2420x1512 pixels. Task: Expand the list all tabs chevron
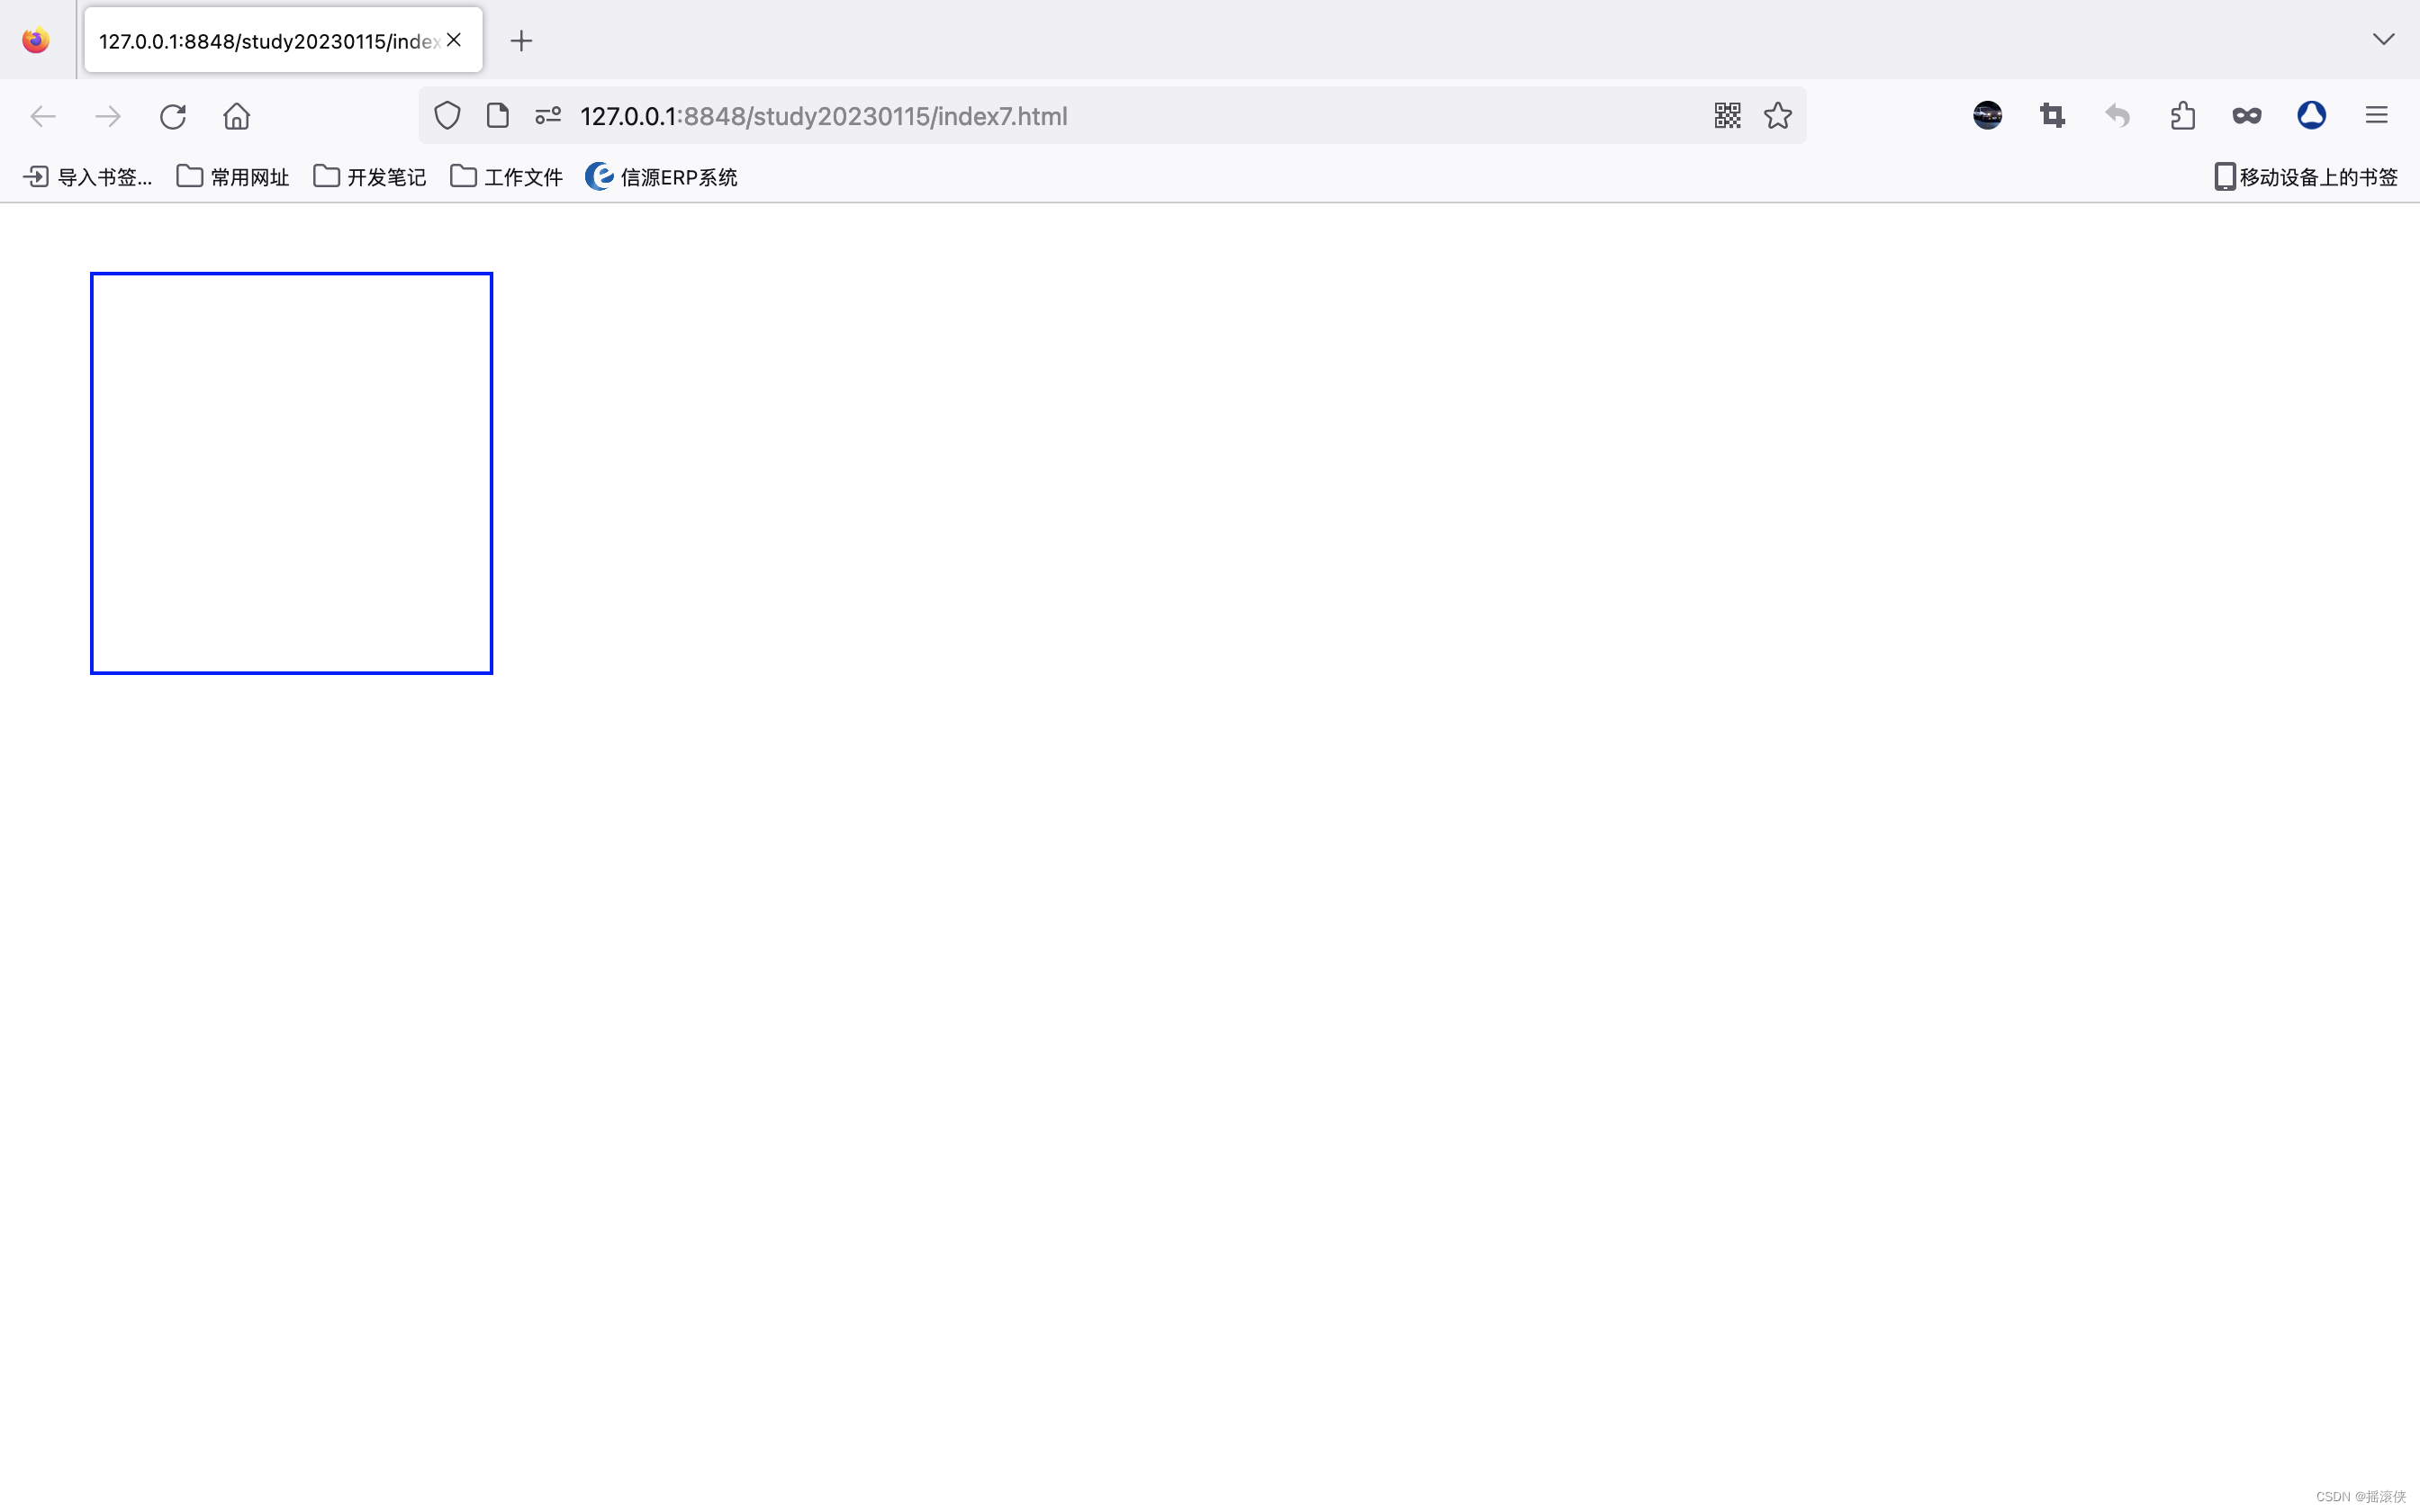2383,40
